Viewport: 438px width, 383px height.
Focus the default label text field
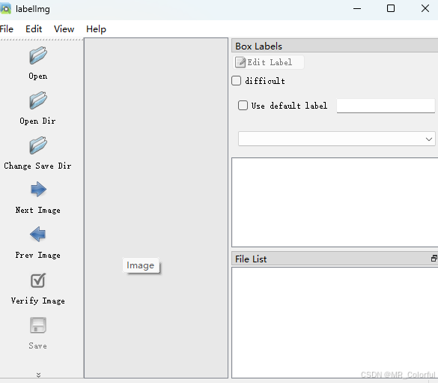[x=386, y=106]
